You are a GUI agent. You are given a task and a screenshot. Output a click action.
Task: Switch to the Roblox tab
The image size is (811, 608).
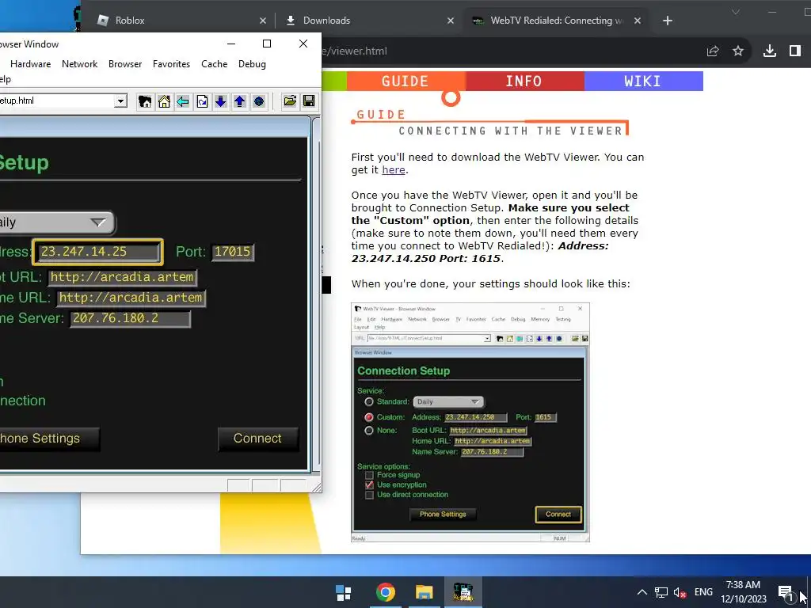tap(181, 21)
